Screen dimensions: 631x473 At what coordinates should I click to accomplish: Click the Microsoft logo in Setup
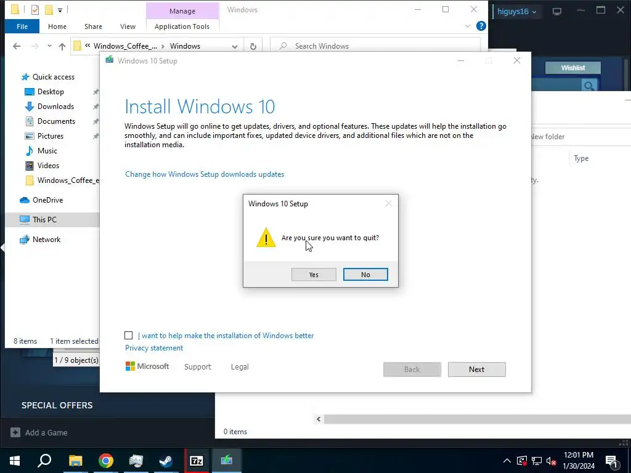click(x=147, y=366)
